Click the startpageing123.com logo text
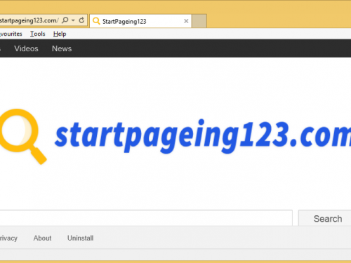351x263 pixels. coord(203,137)
